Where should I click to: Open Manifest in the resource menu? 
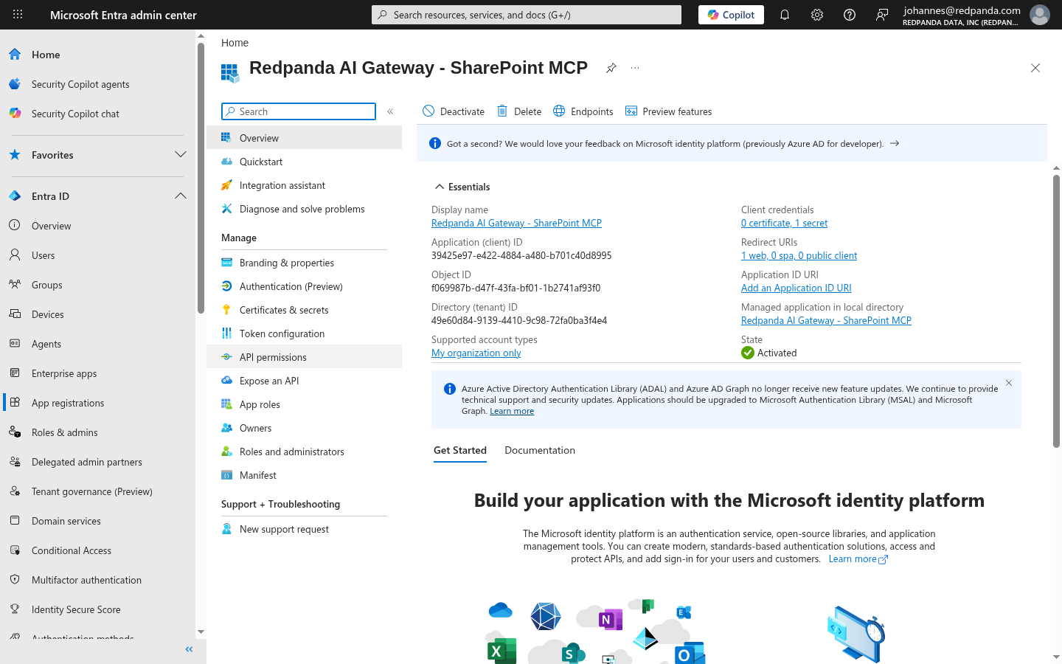[x=304, y=475]
